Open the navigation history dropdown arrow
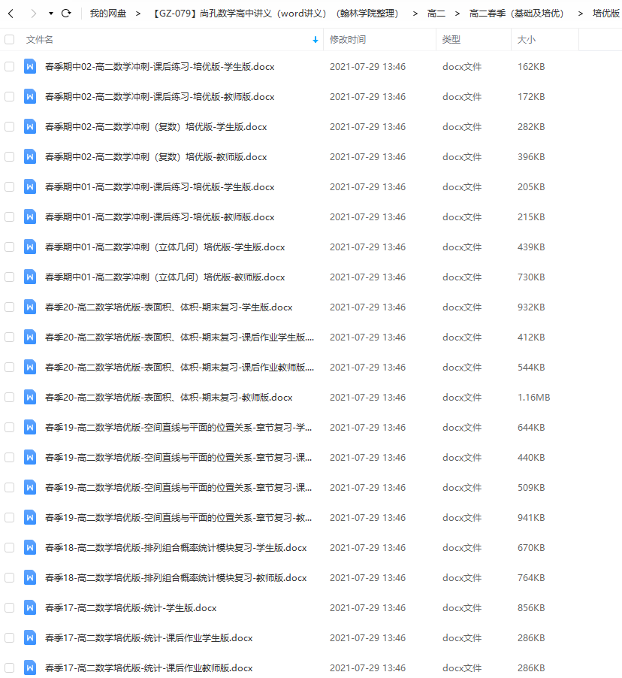Screen dimensions: 622x678 (x=50, y=14)
